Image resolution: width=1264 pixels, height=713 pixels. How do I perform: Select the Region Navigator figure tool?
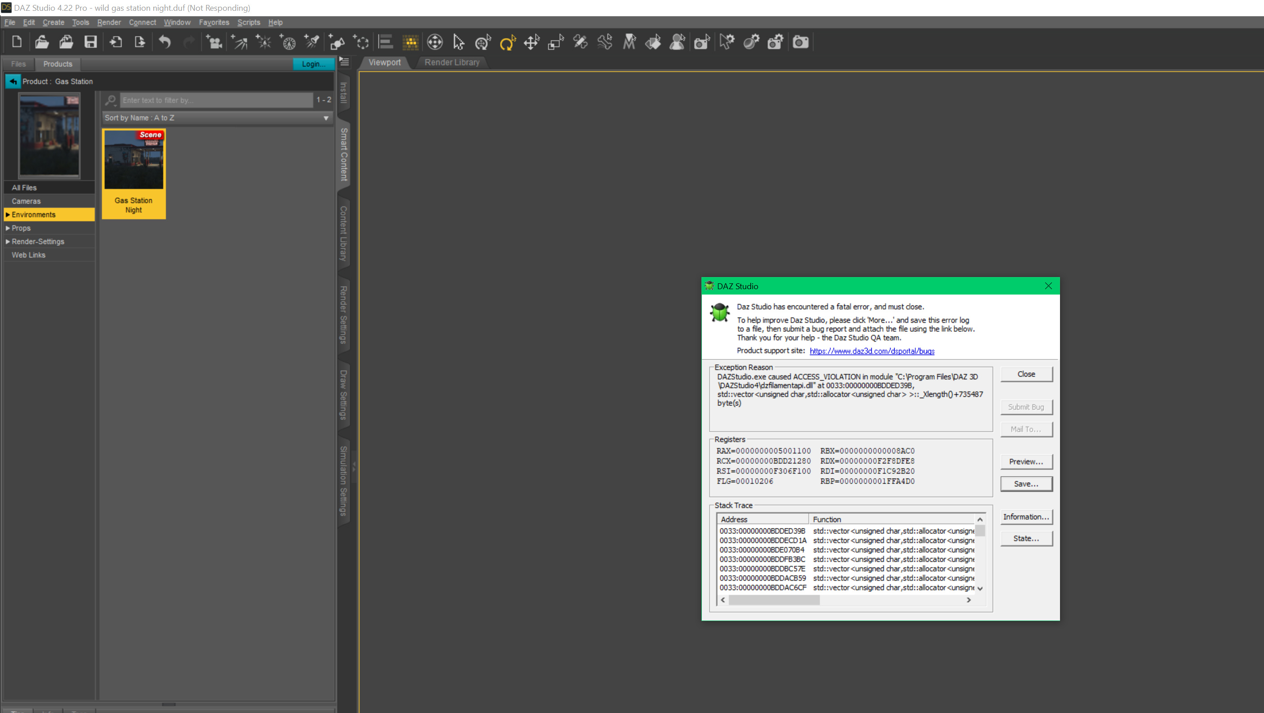pos(678,42)
